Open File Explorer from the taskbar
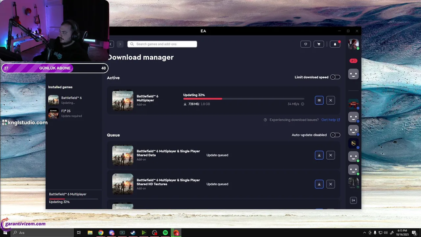 90,233
